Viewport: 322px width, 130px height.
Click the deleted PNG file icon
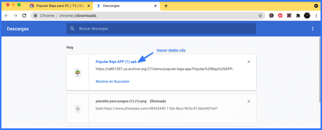[78, 109]
